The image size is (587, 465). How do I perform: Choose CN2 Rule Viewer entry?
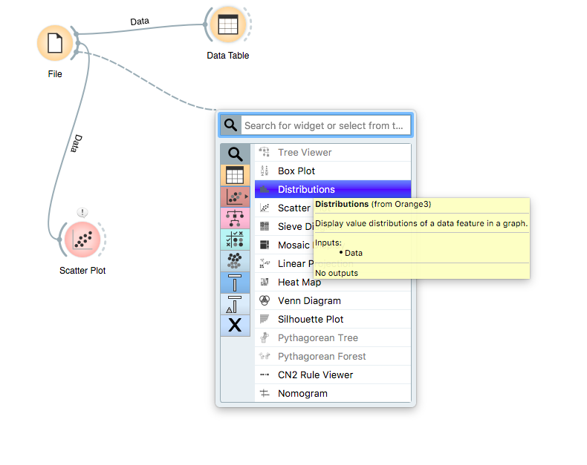click(x=315, y=375)
